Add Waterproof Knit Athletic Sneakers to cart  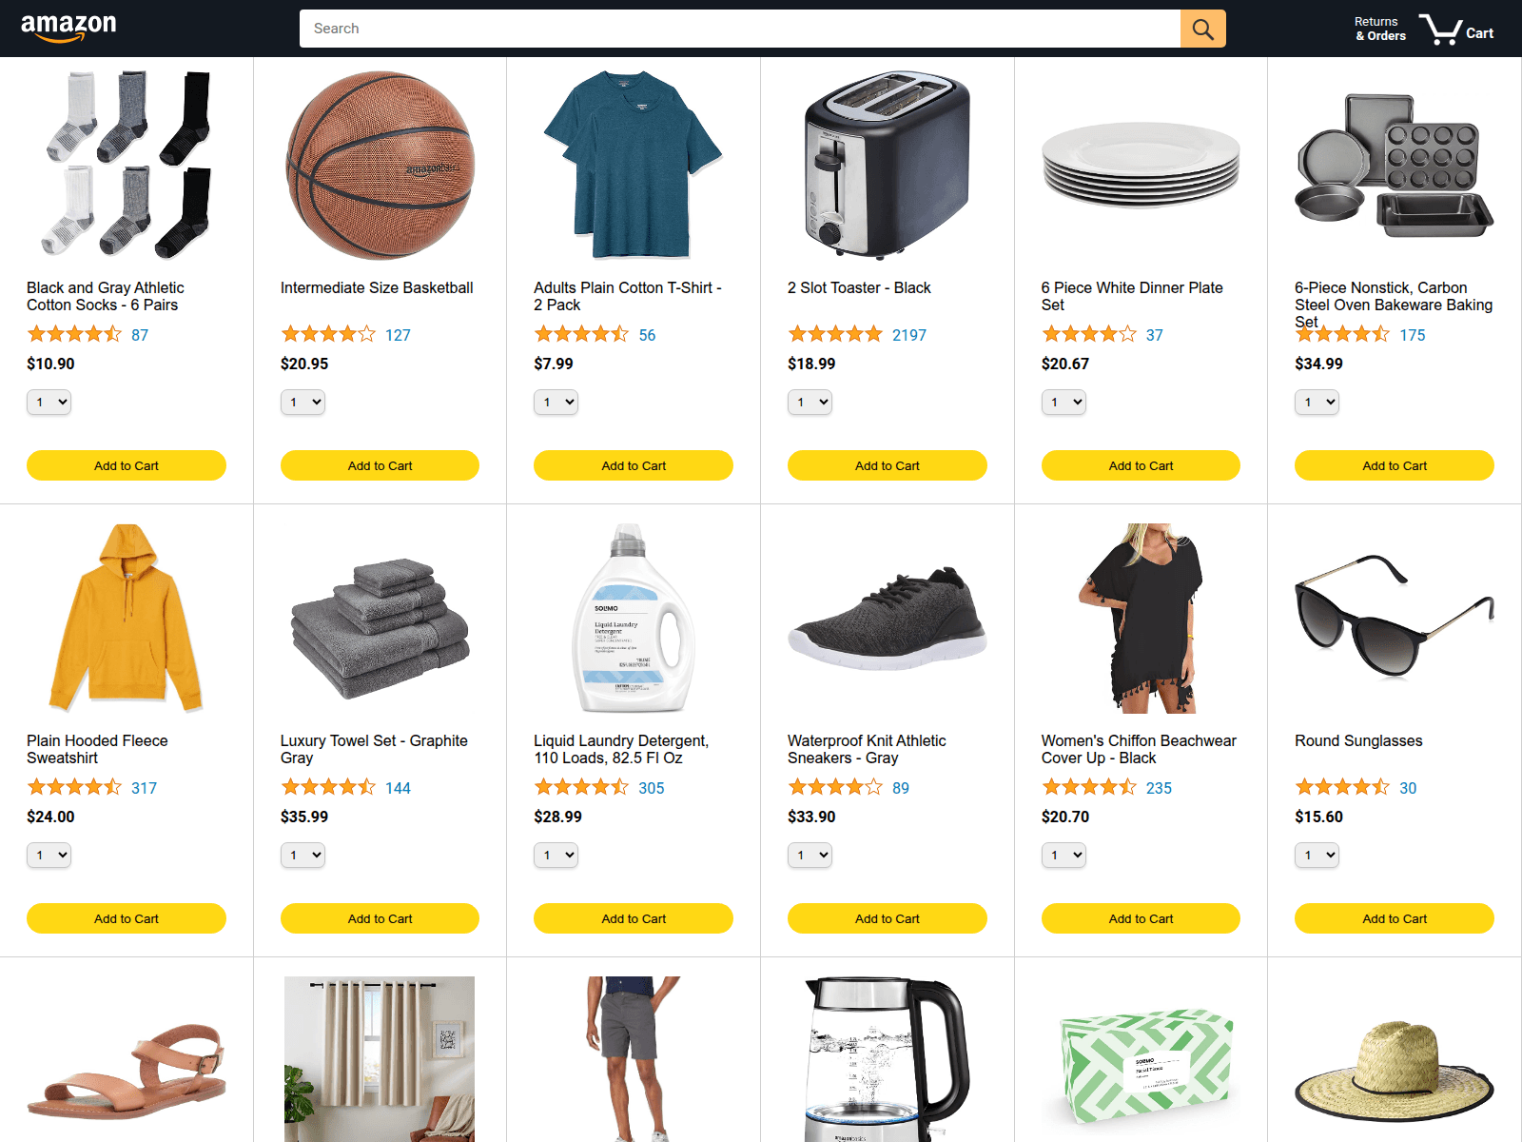tap(887, 918)
